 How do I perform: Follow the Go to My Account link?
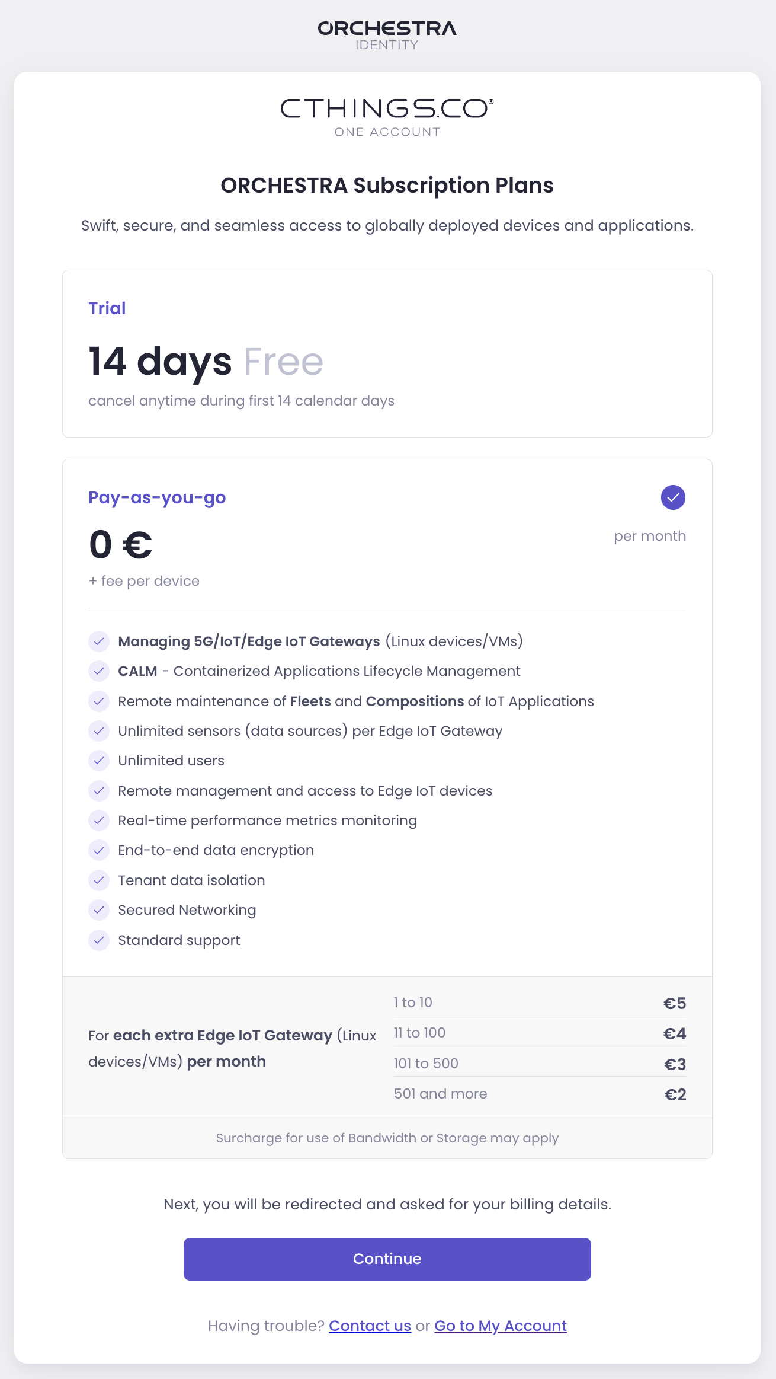coord(501,1326)
